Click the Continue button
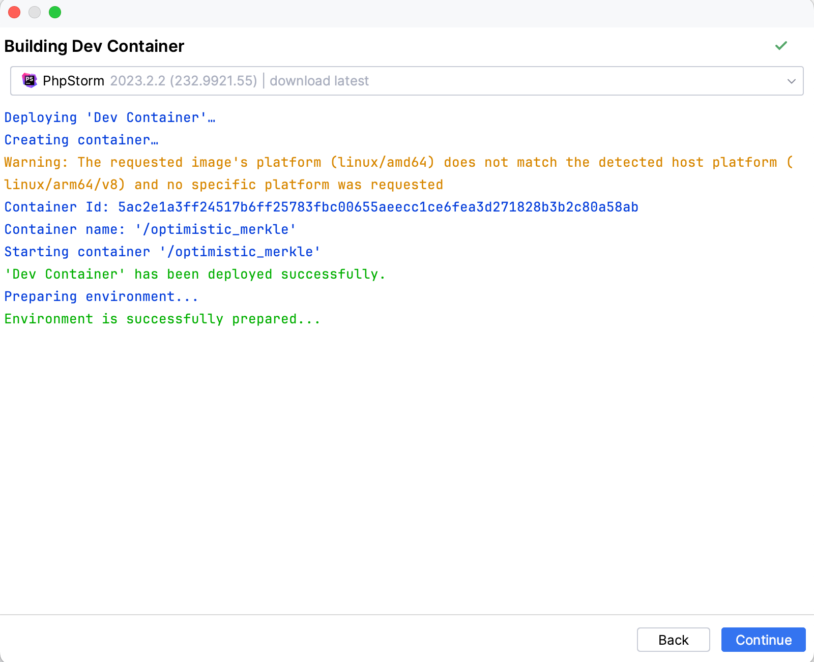The width and height of the screenshot is (814, 662). 763,640
